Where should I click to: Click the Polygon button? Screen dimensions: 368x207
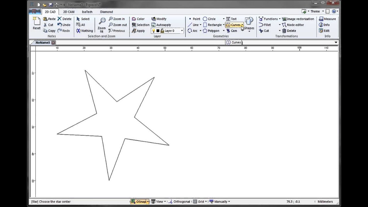pos(211,31)
